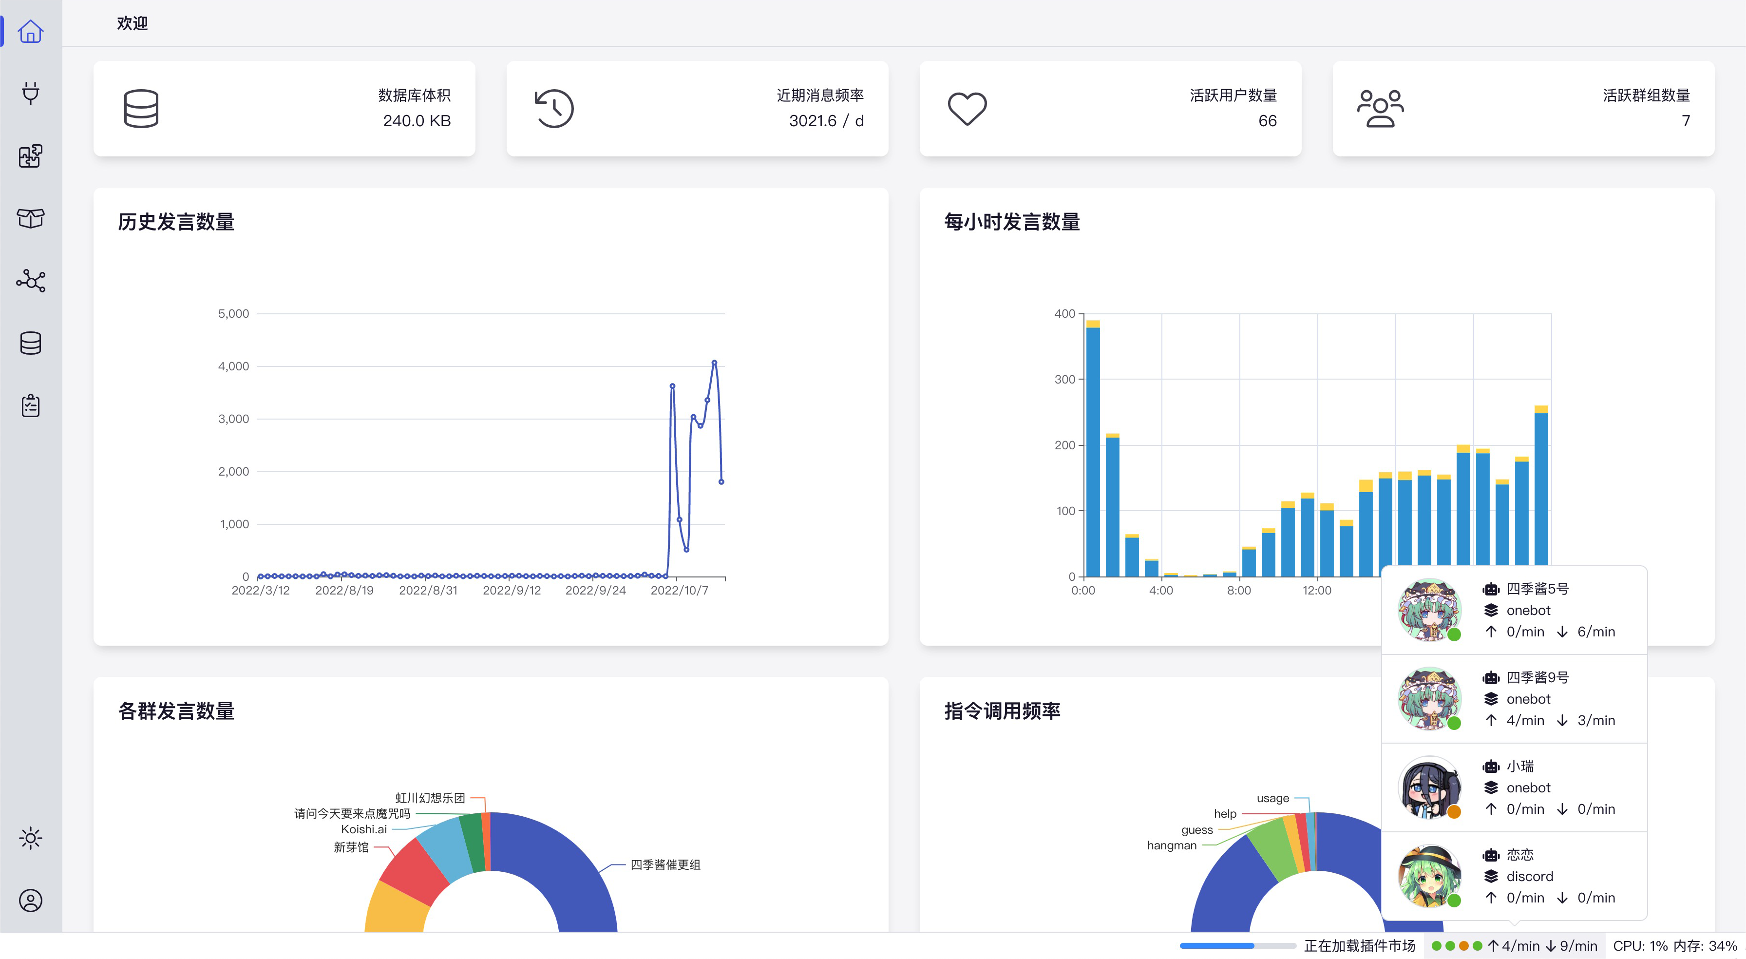Click the platform layers icon beside discord
Viewport: 1746px width, 959px height.
1491,876
